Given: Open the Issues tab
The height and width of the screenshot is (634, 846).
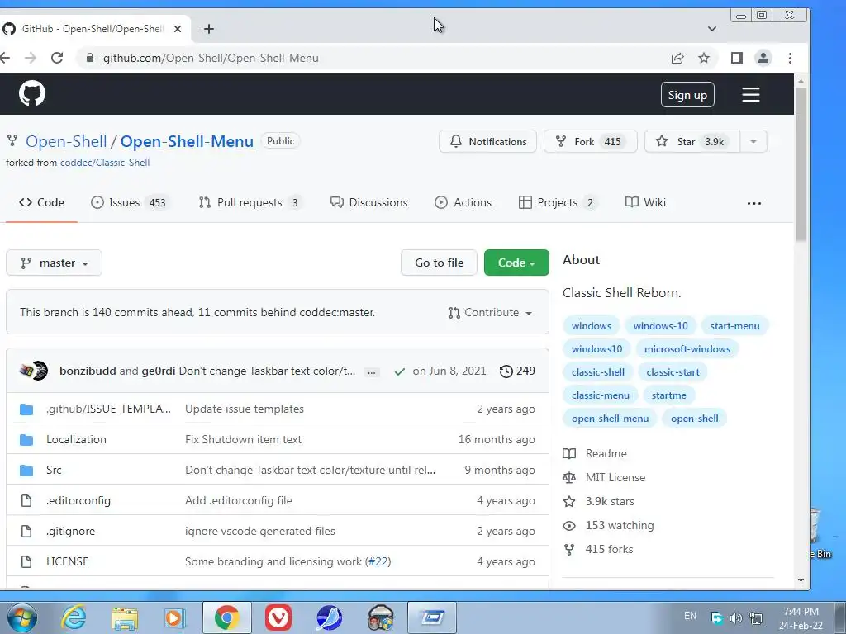Looking at the screenshot, I should [129, 203].
